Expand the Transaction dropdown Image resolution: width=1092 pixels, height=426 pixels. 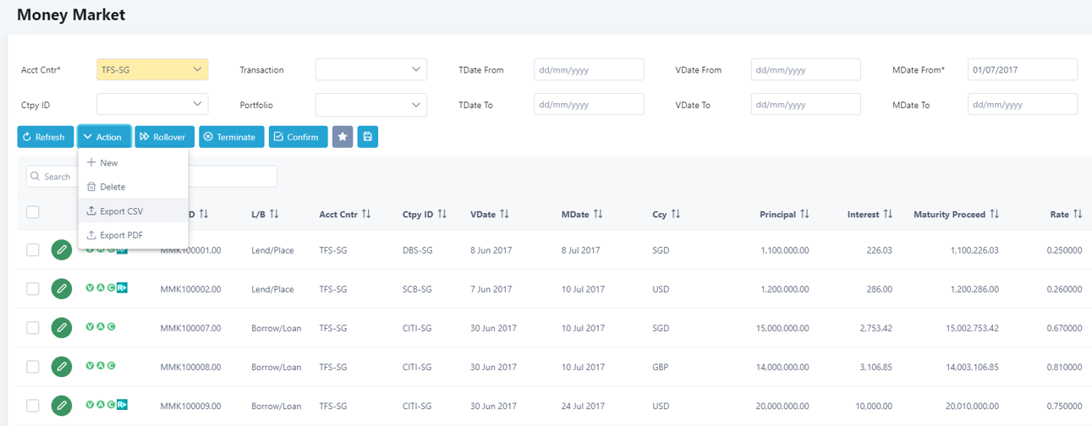[x=370, y=69]
